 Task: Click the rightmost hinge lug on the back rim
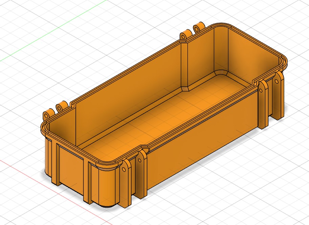pos(198,28)
